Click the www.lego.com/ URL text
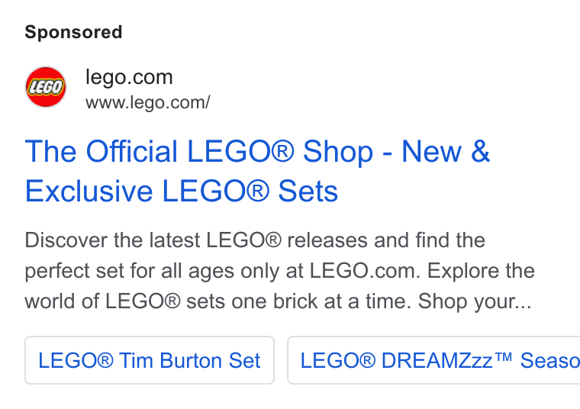The height and width of the screenshot is (409, 580). pos(148,102)
